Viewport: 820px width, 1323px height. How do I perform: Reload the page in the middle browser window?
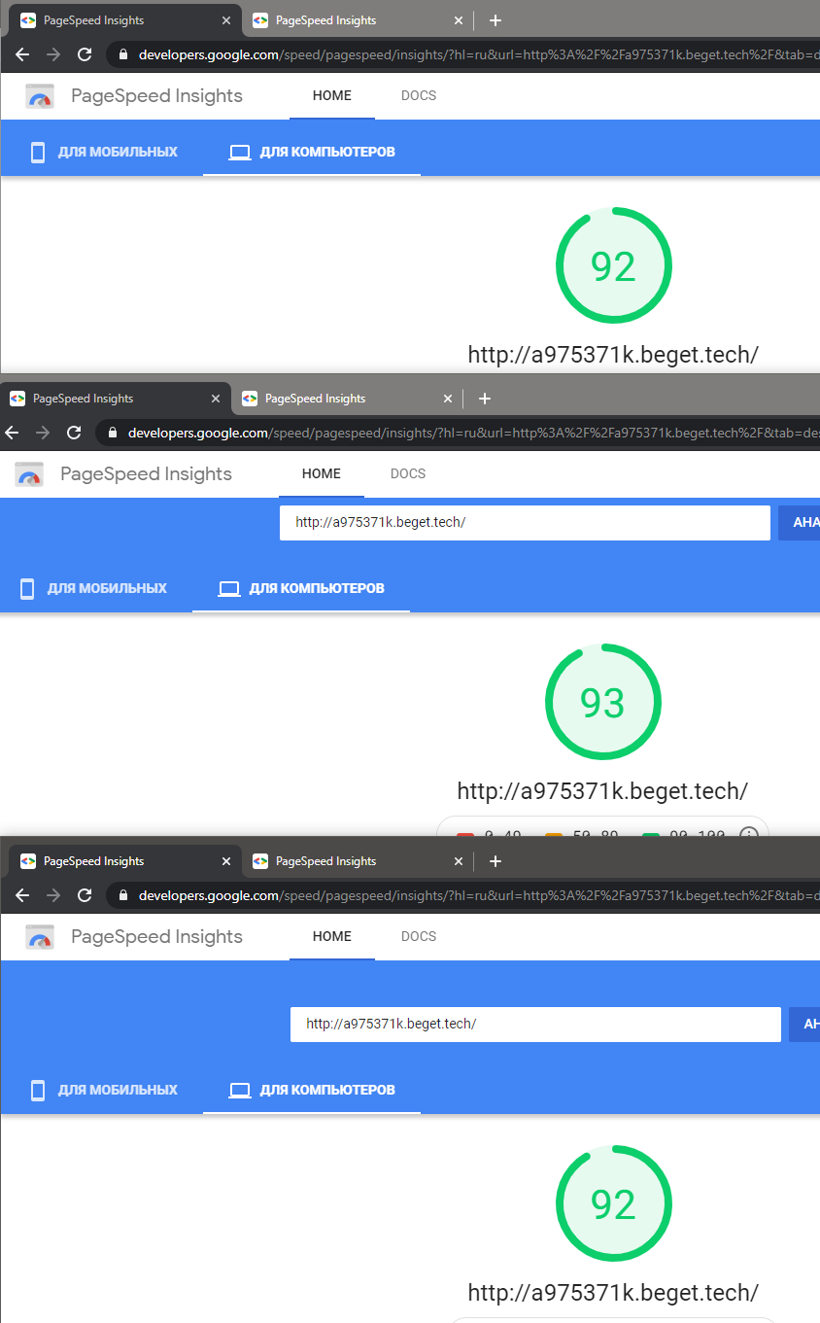74,433
